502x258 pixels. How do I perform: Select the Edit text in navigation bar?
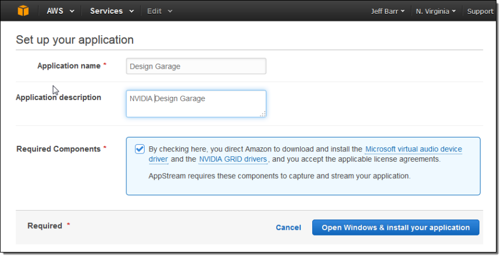tap(154, 11)
